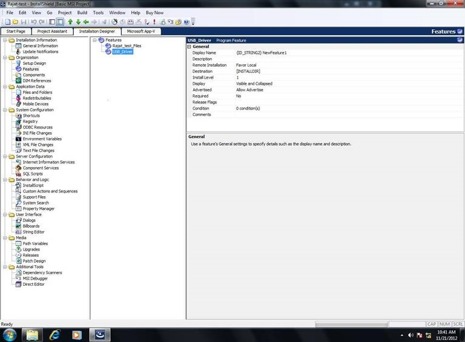Toggle the second pane layout toolbar button
This screenshot has width=465, height=342.
(x=60, y=22)
